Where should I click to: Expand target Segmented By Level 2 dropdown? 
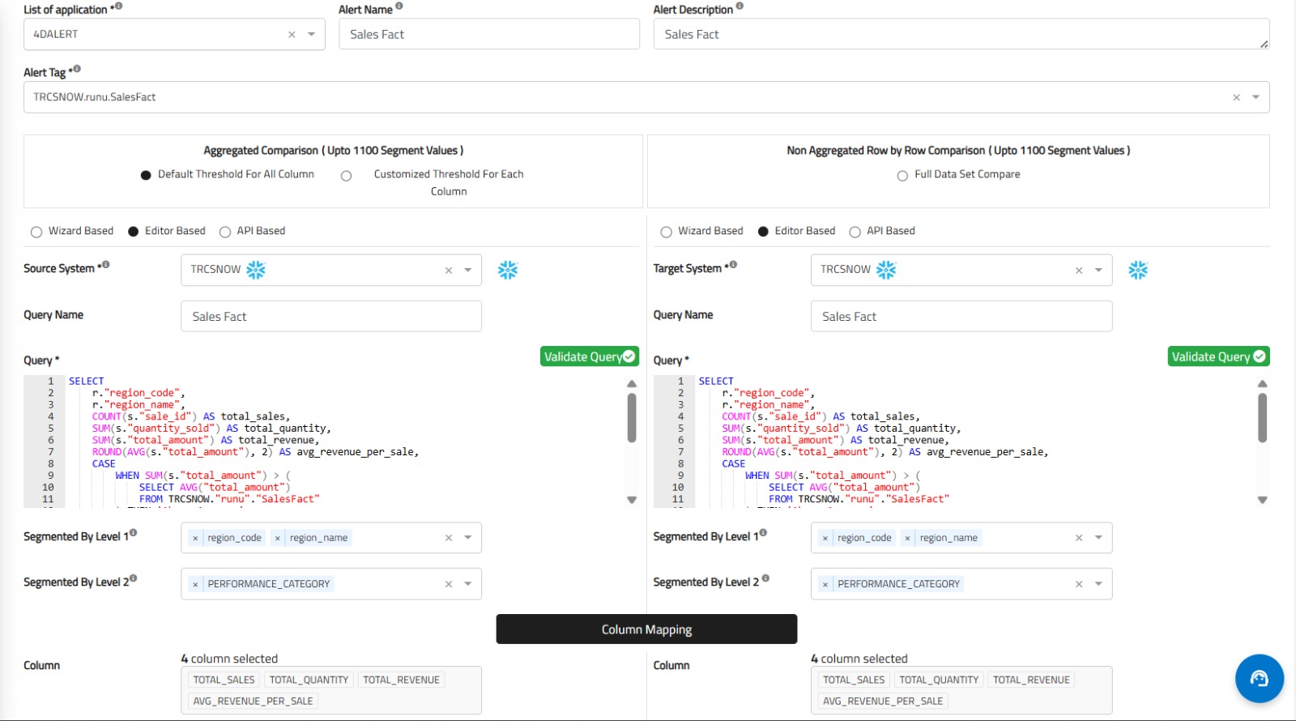(x=1098, y=584)
